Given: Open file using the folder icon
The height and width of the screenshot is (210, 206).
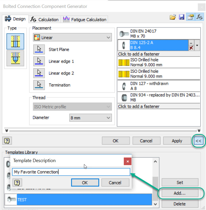Looking at the screenshot, I should click(173, 17).
